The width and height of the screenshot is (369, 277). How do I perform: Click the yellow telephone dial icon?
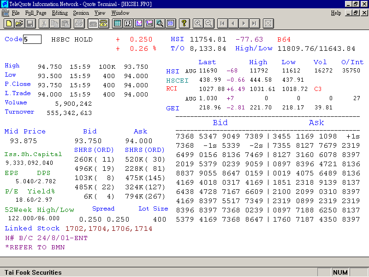pyautogui.click(x=103, y=24)
